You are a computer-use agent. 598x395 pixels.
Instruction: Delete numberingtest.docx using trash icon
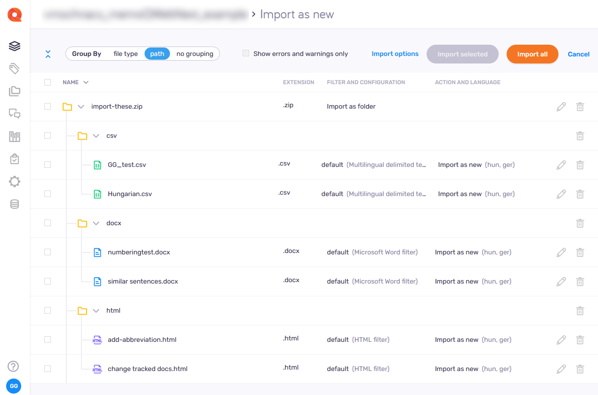580,253
